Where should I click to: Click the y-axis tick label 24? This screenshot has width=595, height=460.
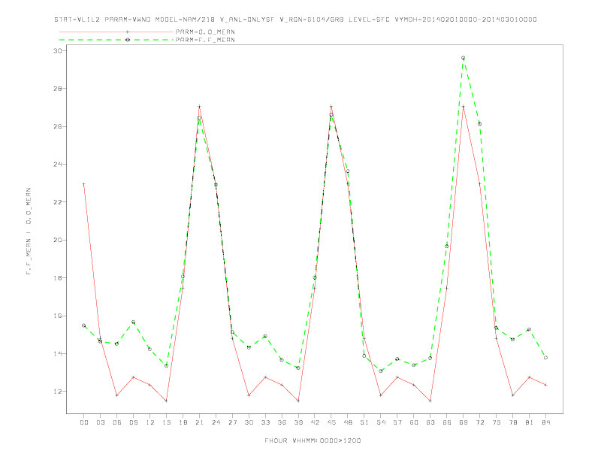coord(58,165)
